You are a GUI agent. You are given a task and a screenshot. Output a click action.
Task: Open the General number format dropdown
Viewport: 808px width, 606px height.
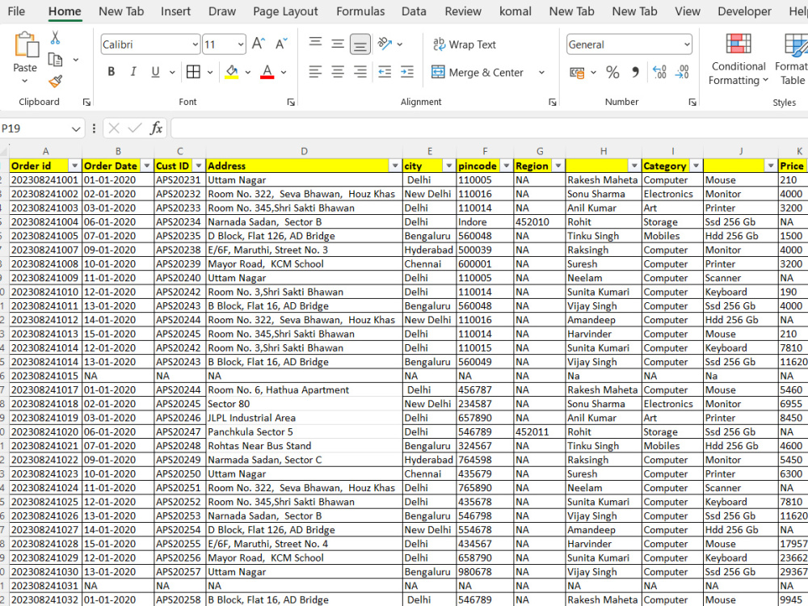tap(687, 44)
